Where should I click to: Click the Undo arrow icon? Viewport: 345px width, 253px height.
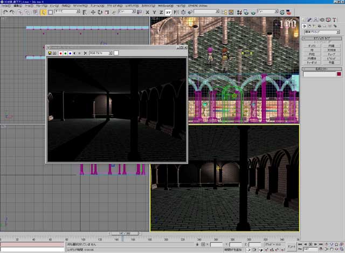point(5,12)
